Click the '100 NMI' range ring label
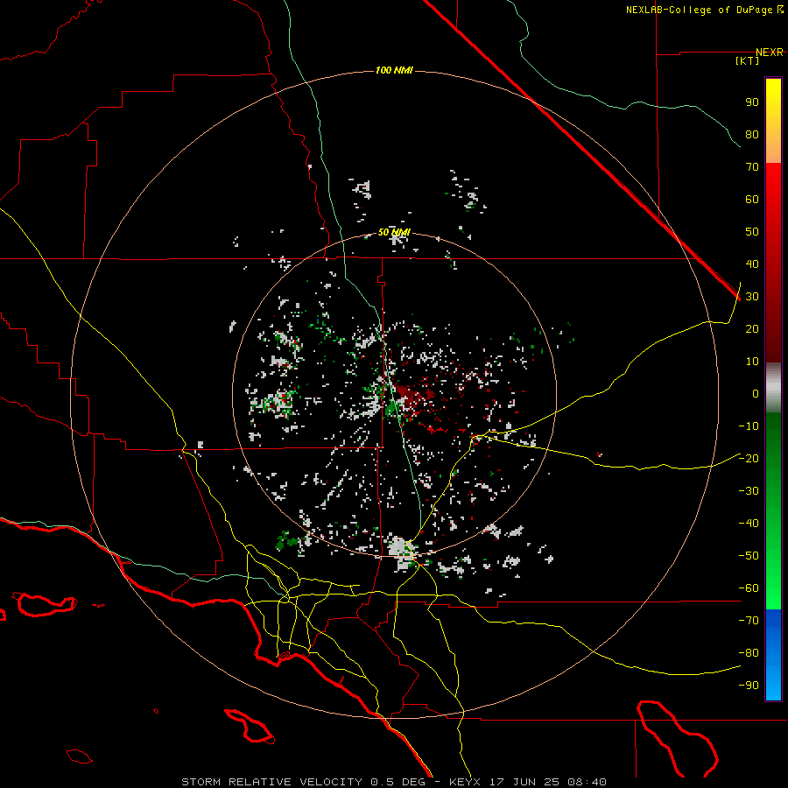Viewport: 788px width, 788px height. coord(394,70)
